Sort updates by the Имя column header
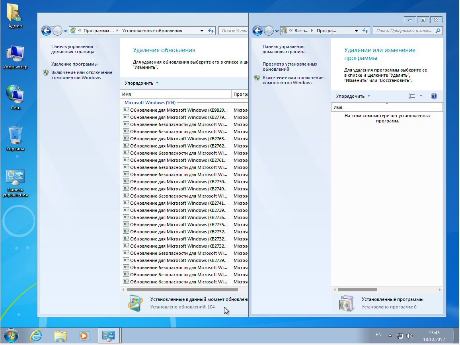Image resolution: width=460 pixels, height=345 pixels. click(175, 94)
